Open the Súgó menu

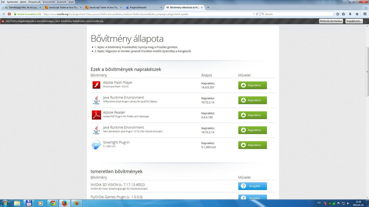(x=71, y=2)
